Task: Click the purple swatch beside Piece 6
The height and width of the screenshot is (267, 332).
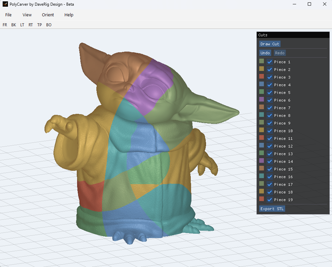Action: coord(262,99)
